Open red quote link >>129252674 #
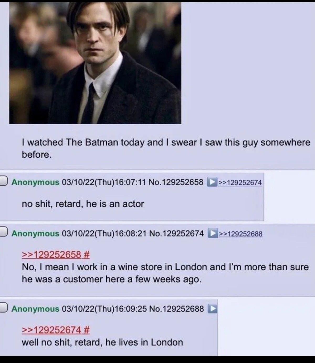Screen dimensions: 315x363 tap(56, 329)
